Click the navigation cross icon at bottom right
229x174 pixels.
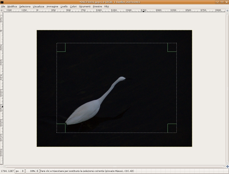coord(228,166)
